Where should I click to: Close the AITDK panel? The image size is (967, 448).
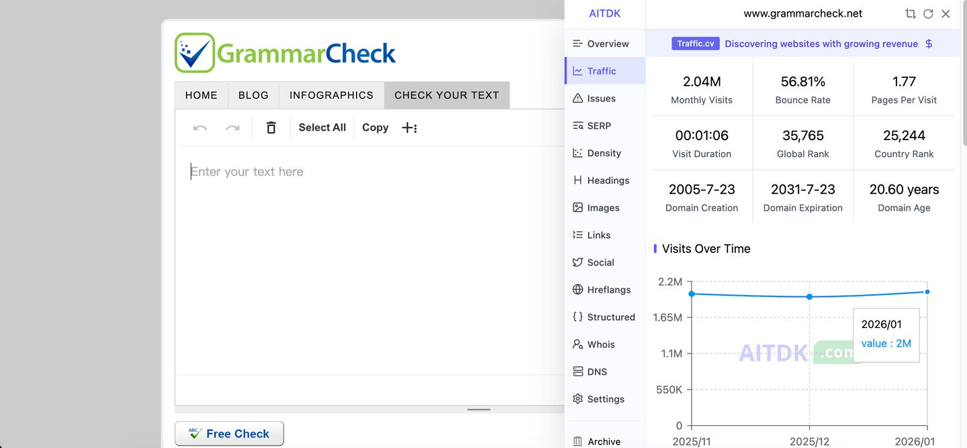pyautogui.click(x=946, y=13)
